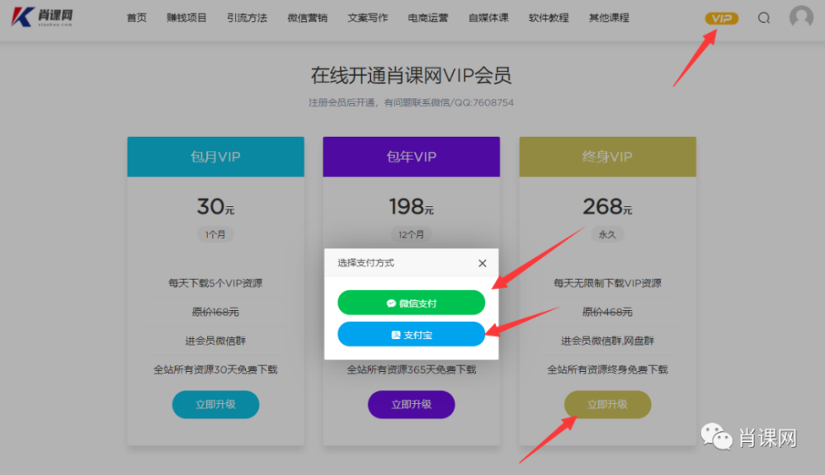
Task: Go to 首页 in the navigation
Action: 137,18
